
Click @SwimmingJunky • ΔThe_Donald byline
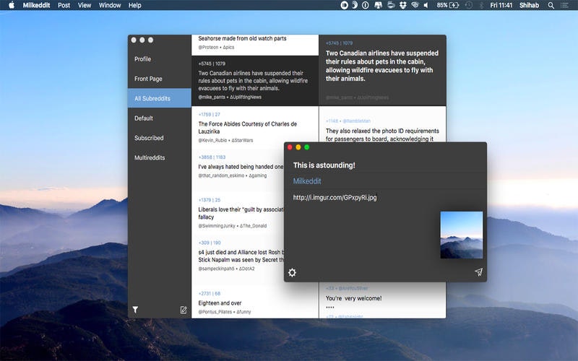(232, 226)
